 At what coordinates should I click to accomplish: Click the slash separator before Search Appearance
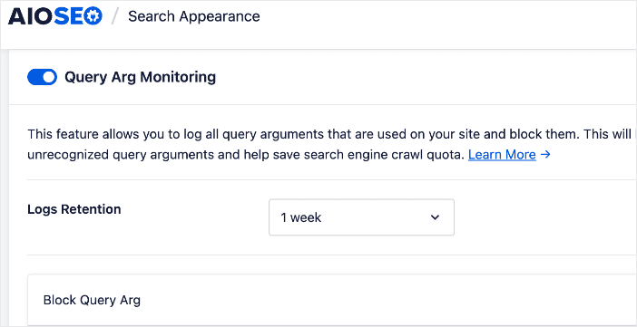(x=115, y=16)
